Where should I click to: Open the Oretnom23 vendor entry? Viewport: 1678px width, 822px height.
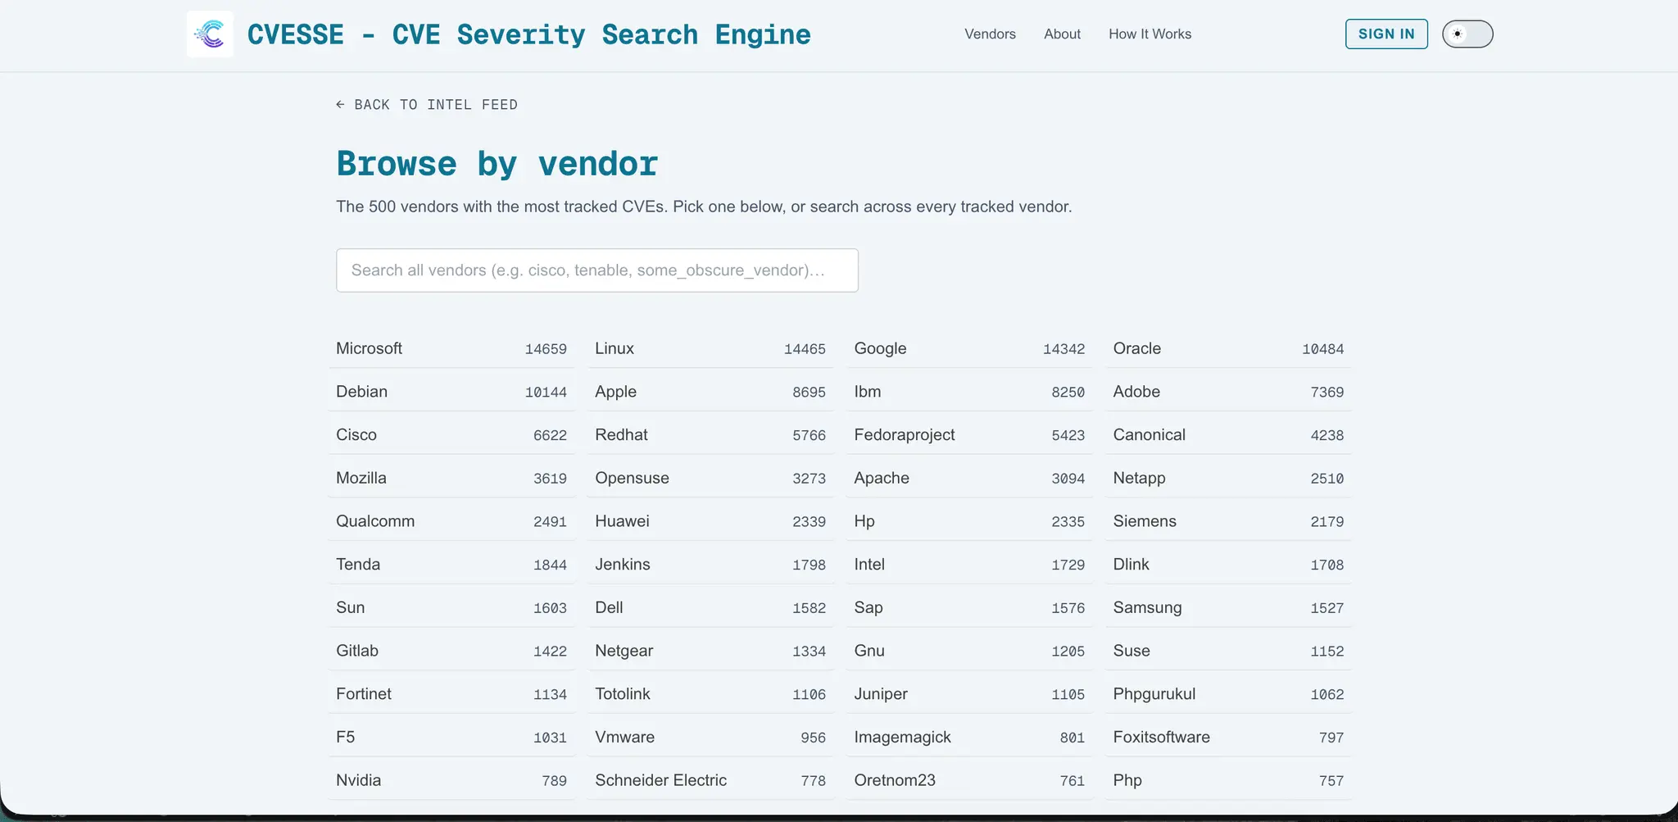(x=969, y=781)
